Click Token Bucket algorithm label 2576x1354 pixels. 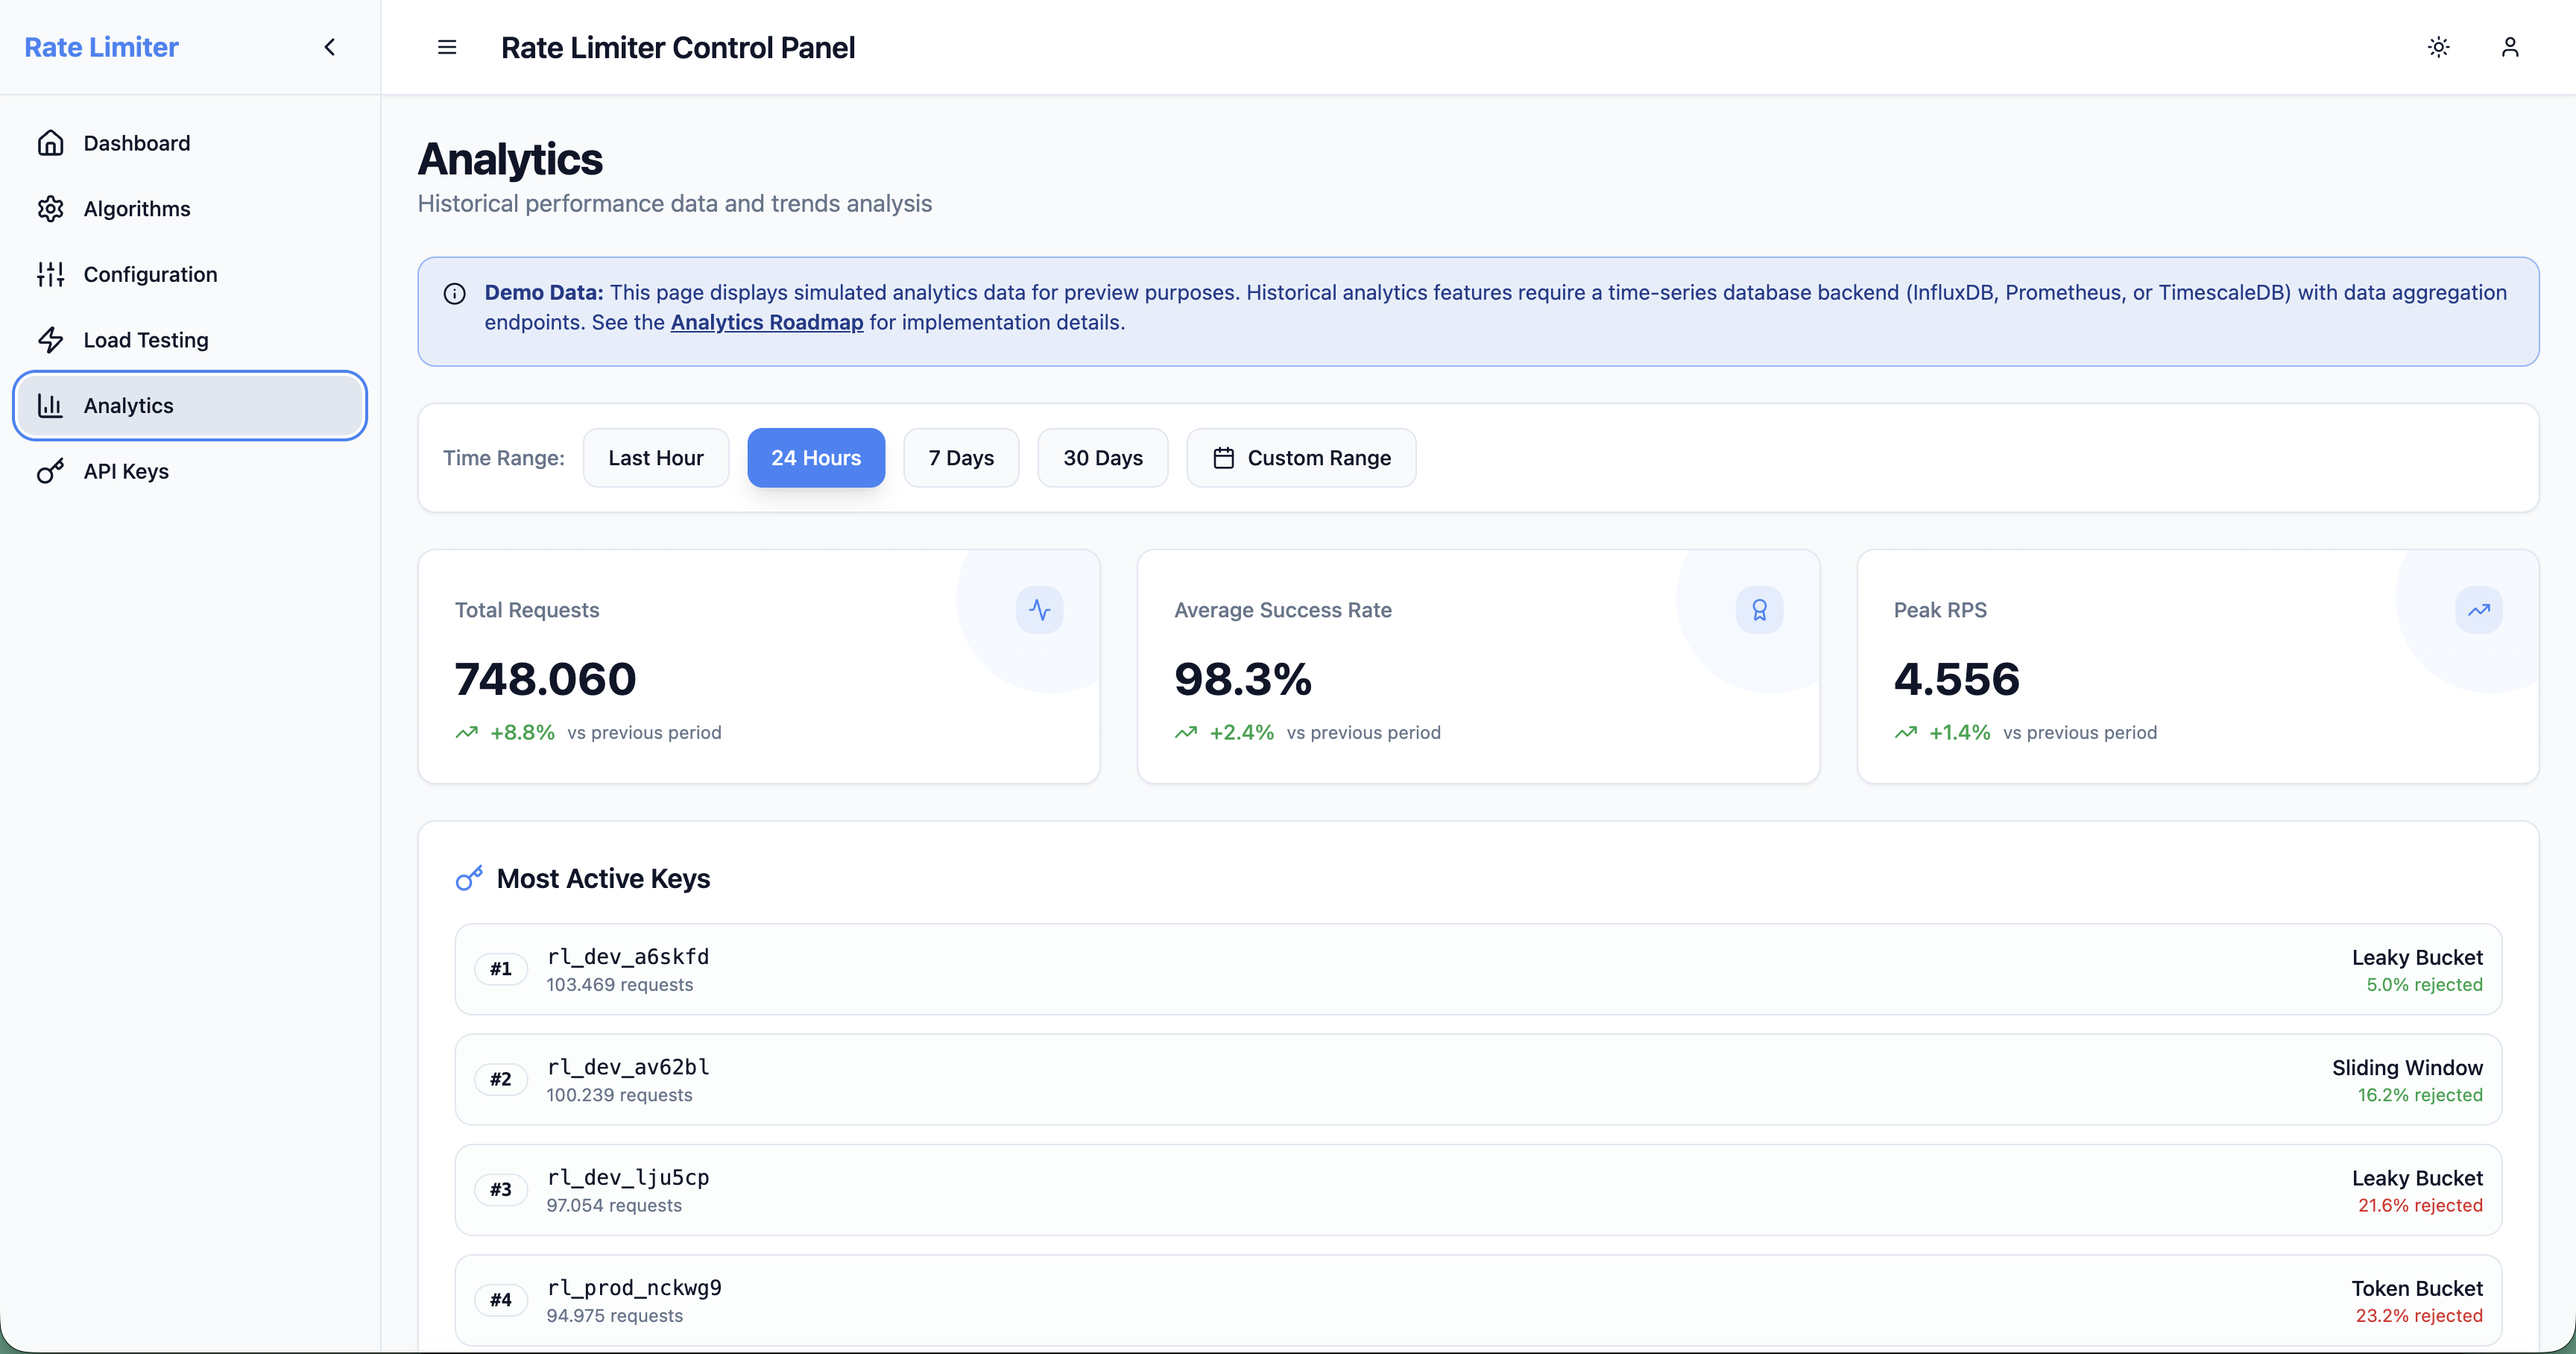click(x=2417, y=1289)
